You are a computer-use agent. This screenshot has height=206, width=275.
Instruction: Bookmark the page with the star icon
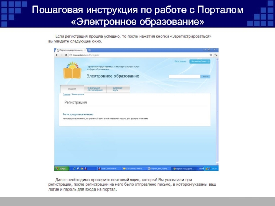[x=211, y=55]
